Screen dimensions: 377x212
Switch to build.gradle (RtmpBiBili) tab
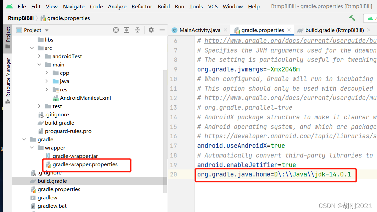[334, 30]
